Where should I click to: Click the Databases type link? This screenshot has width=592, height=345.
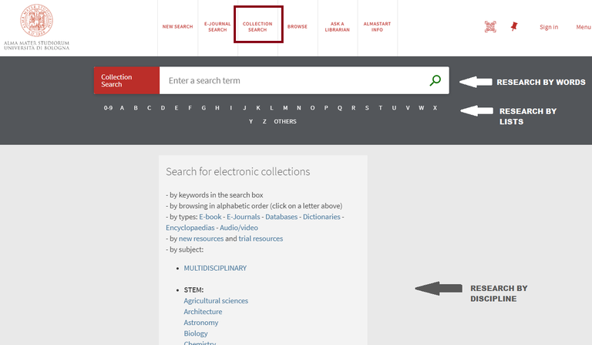pos(281,217)
